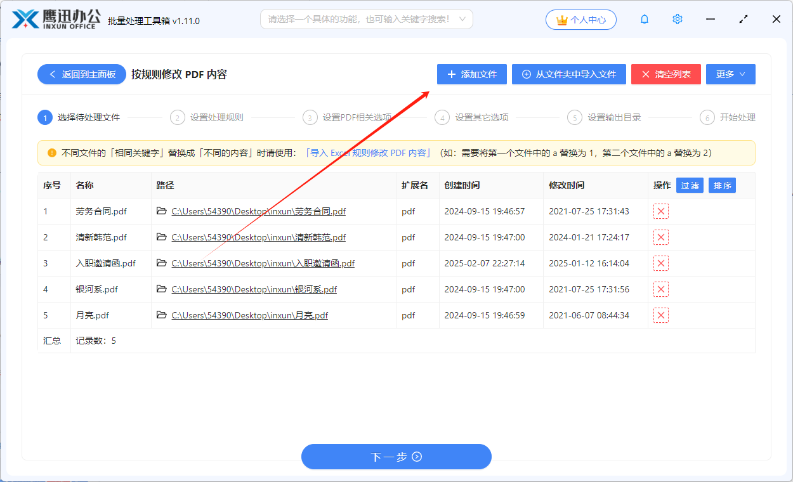Image resolution: width=793 pixels, height=482 pixels.
Task: Delete row 银河系.pdf with red X
Action: (x=661, y=289)
